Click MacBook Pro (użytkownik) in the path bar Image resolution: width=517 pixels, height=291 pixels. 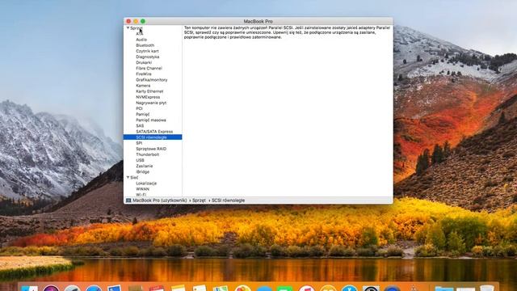click(x=160, y=200)
